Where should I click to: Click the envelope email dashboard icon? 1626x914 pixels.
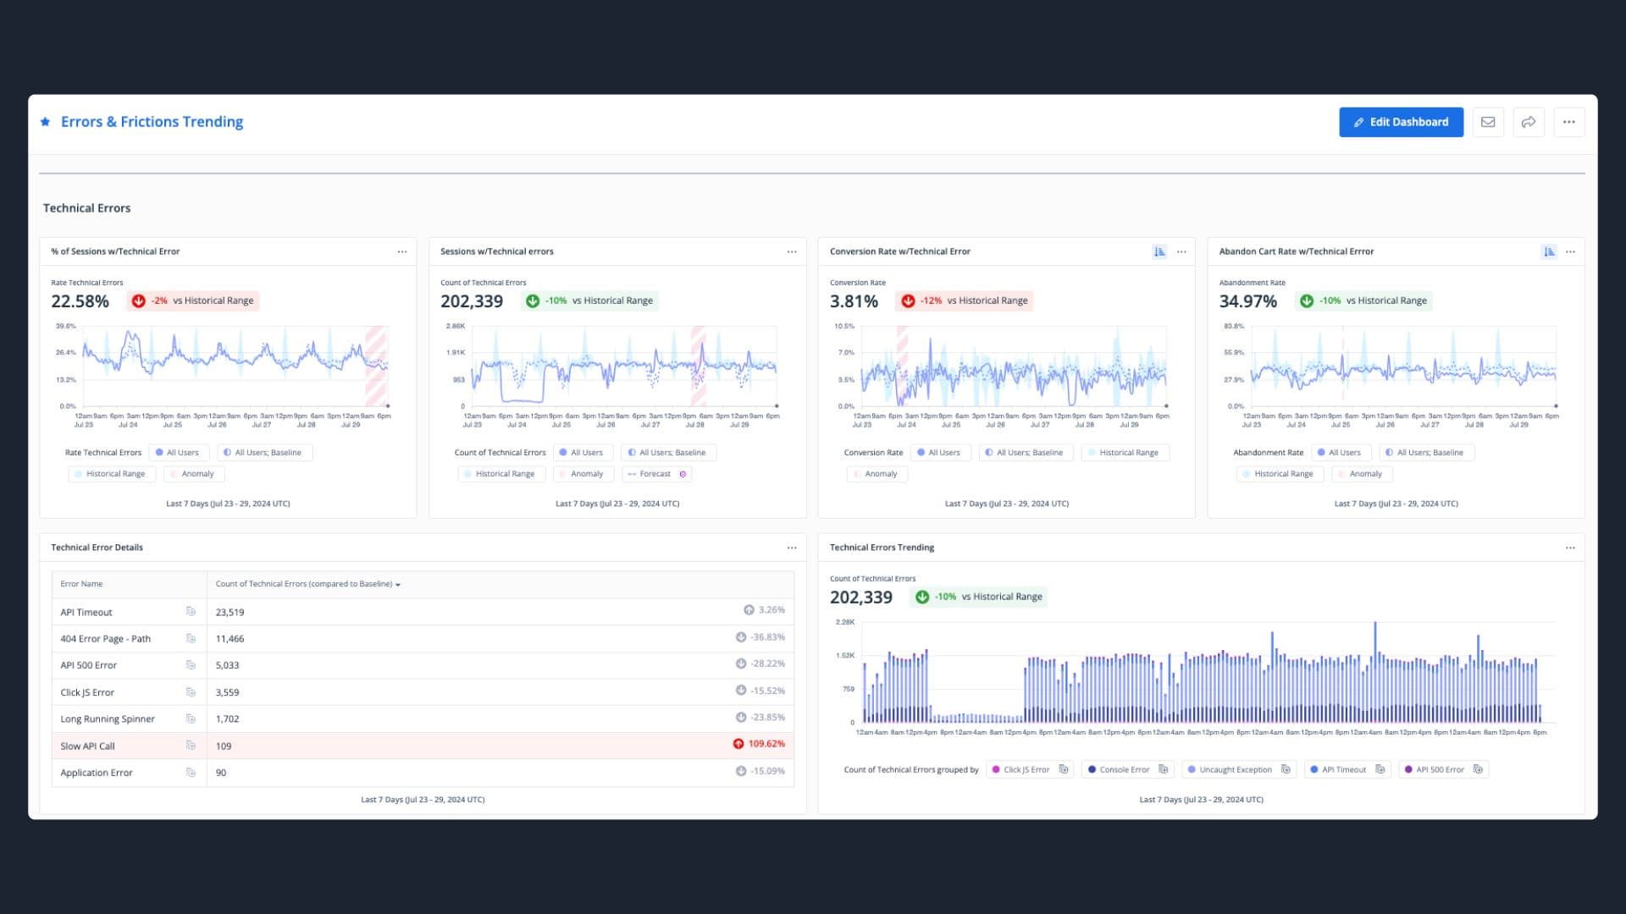coord(1488,122)
